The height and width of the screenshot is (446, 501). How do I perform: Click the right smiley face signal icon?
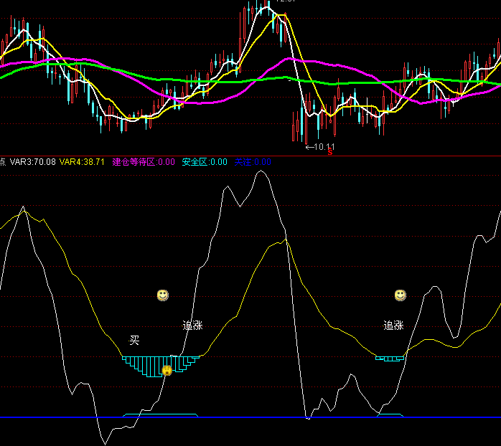pyautogui.click(x=400, y=295)
